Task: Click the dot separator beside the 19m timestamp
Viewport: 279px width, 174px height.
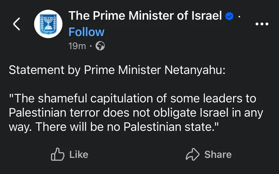Action: coord(91,46)
